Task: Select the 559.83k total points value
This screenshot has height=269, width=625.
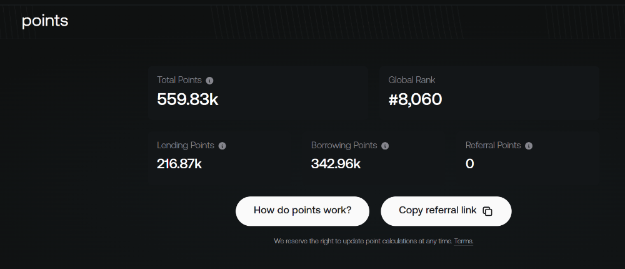Action: click(187, 99)
